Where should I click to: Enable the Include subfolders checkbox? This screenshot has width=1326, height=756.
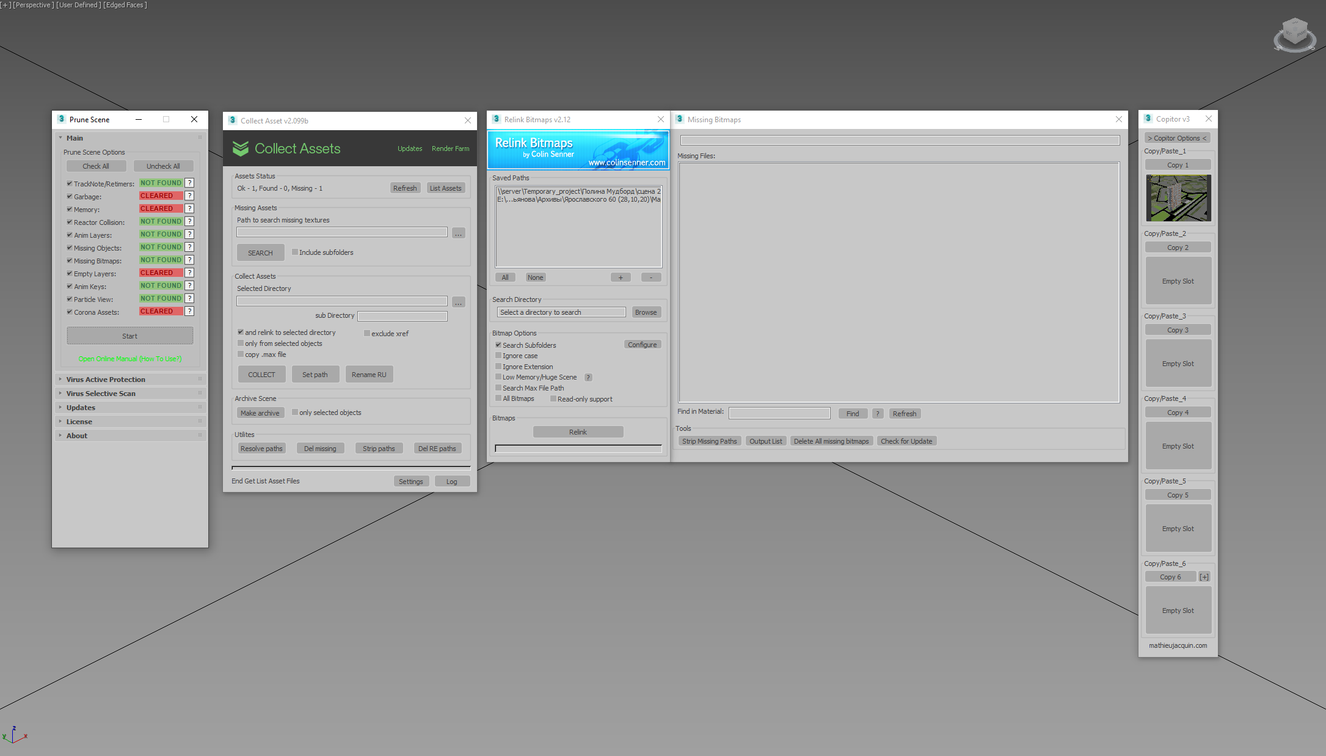coord(295,252)
